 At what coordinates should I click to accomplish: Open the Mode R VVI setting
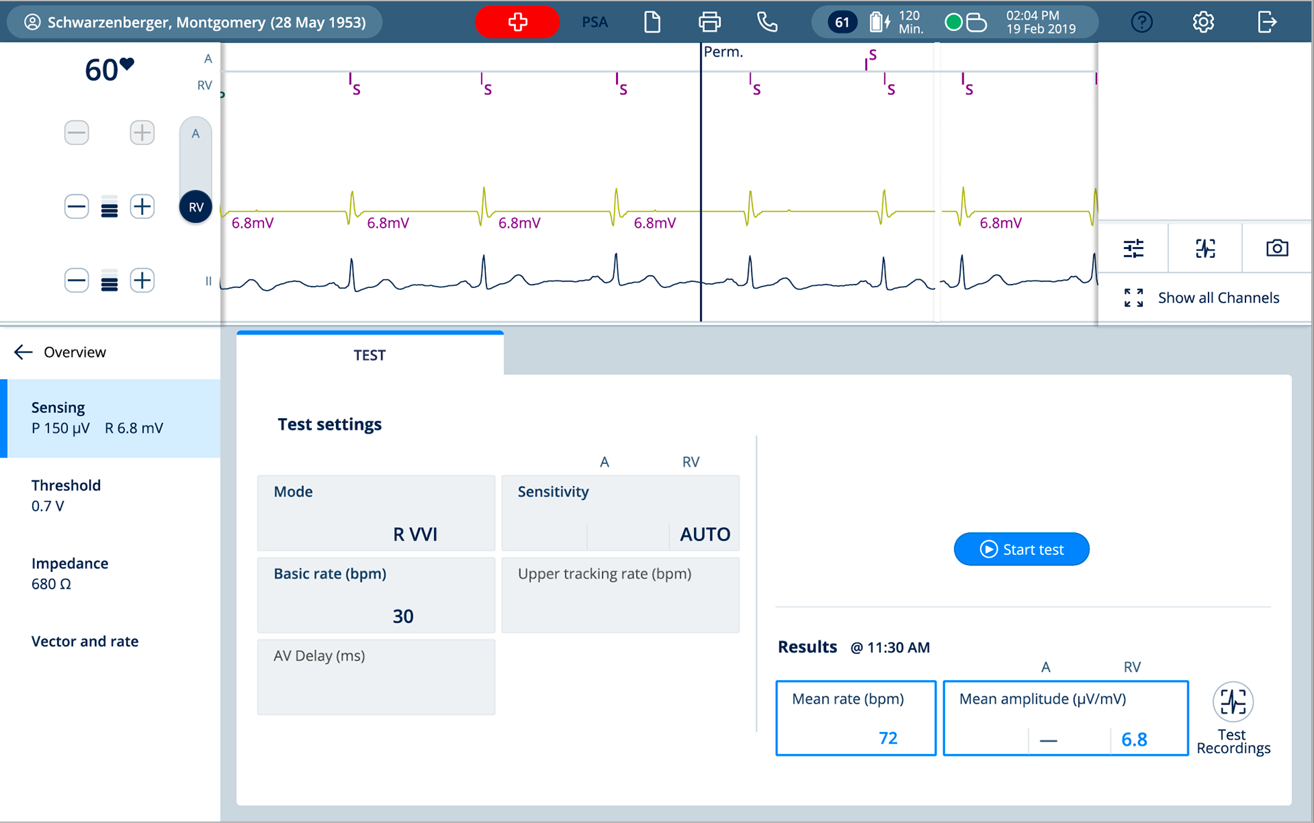376,513
